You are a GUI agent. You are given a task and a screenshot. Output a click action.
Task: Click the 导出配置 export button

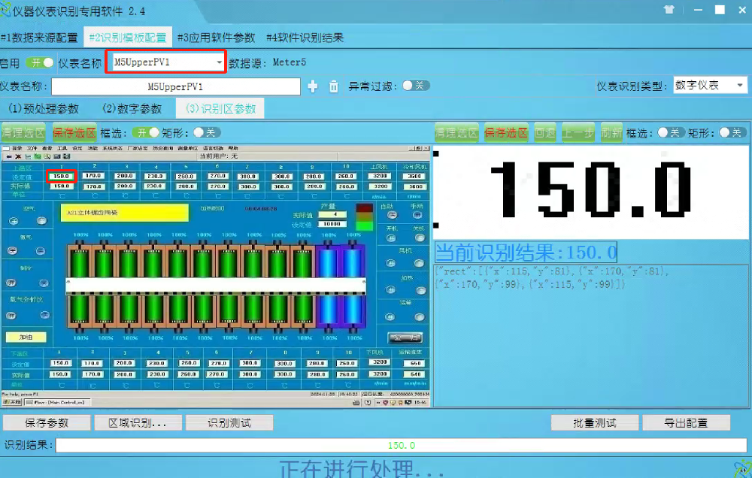[687, 422]
